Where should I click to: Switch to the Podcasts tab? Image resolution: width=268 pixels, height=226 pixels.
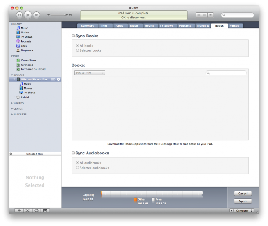click(x=185, y=26)
